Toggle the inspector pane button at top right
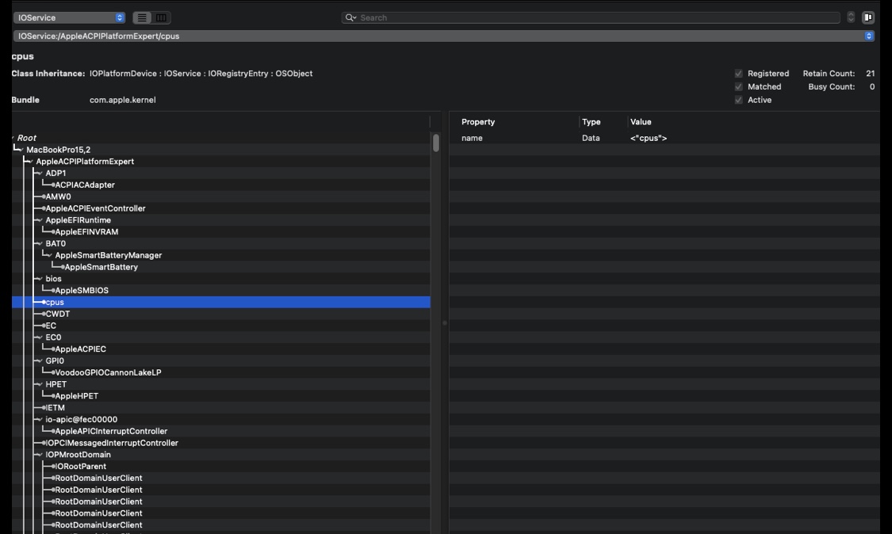Viewport: 892px width, 534px height. pyautogui.click(x=868, y=17)
